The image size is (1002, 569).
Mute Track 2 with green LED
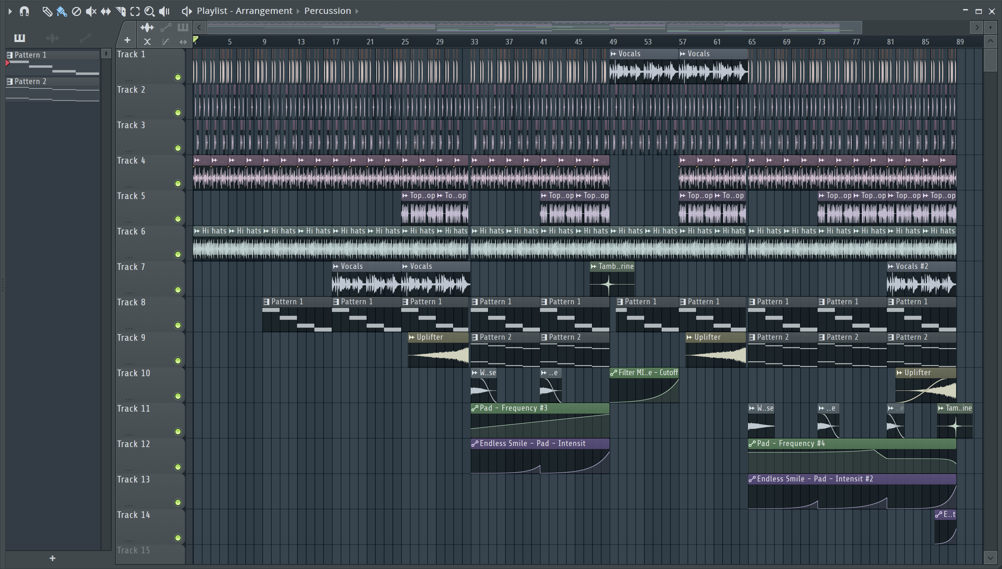click(178, 113)
